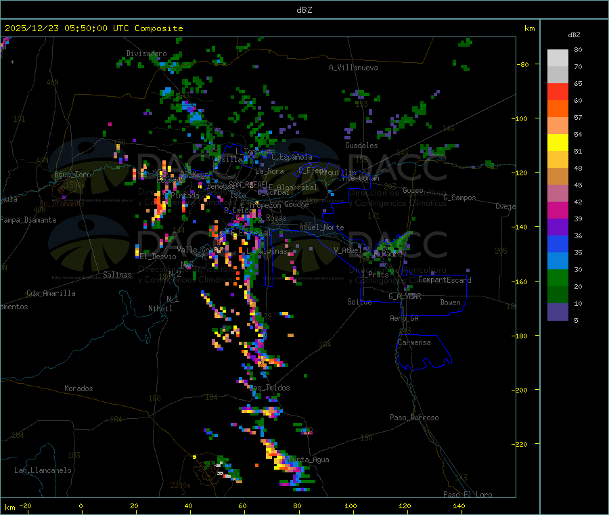Image resolution: width=609 pixels, height=515 pixels.
Task: Click the dark orange 57-60 dBZ swatch
Action: coord(558,109)
